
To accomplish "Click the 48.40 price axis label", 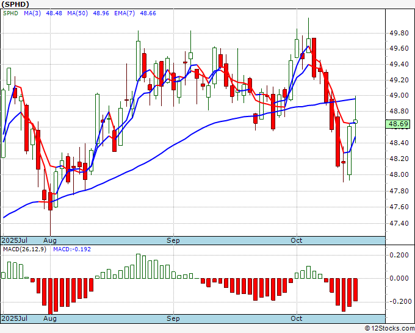I will pos(399,143).
